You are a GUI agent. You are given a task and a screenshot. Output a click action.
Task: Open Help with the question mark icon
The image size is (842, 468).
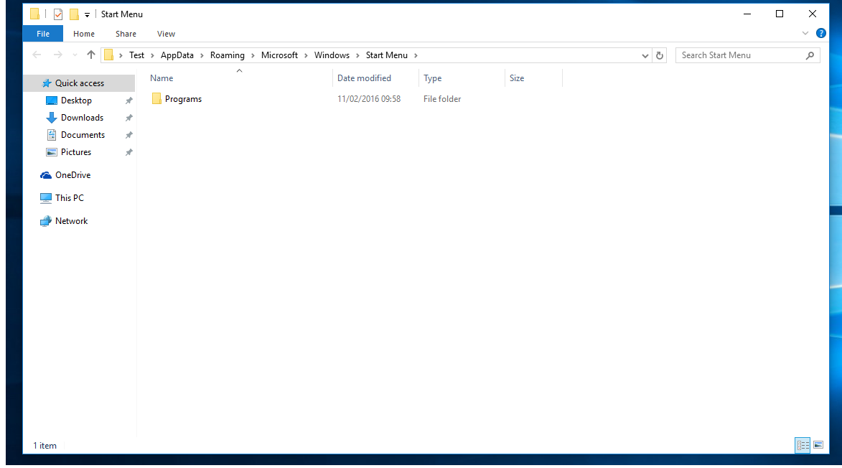coord(821,33)
